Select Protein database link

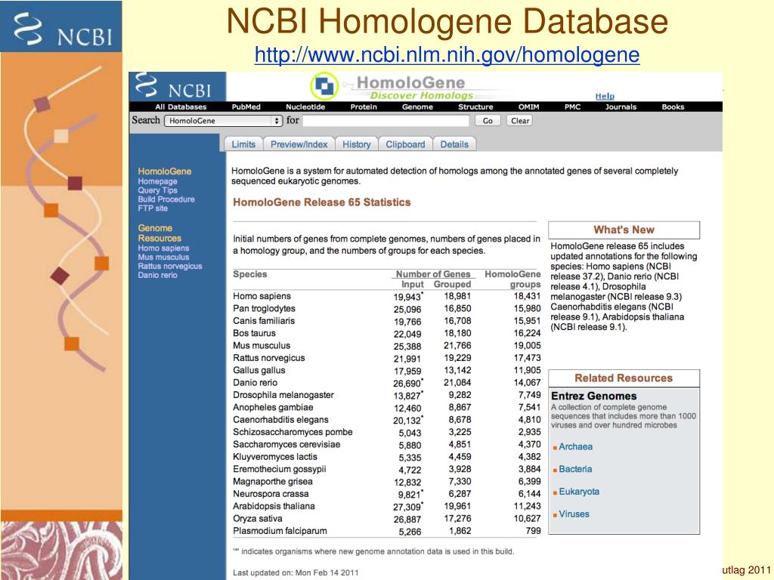click(x=364, y=107)
